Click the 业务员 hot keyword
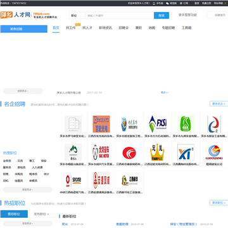Screen dimensions: 228x228 (7, 161)
